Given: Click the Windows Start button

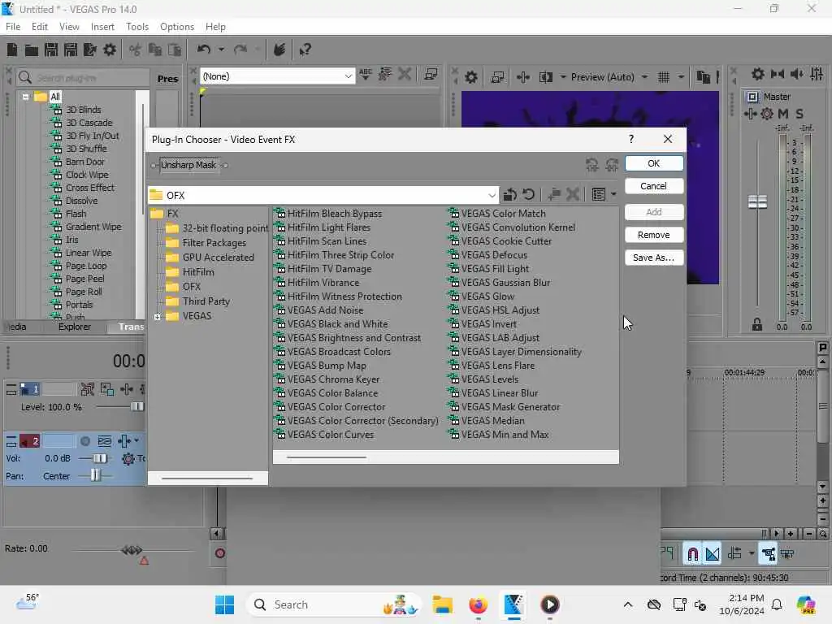Looking at the screenshot, I should (224, 604).
